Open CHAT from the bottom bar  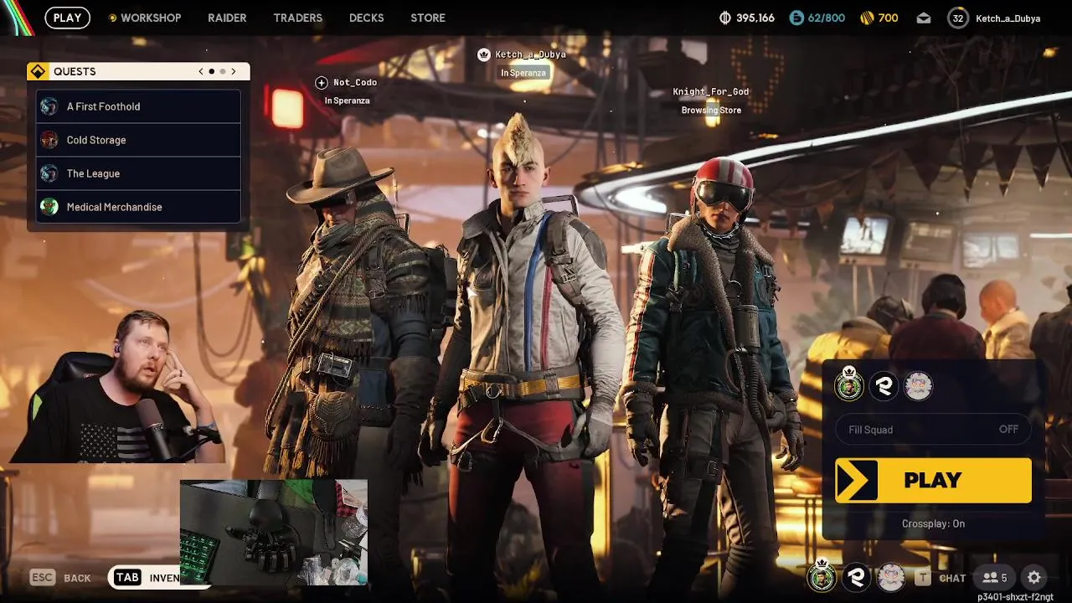pyautogui.click(x=941, y=578)
